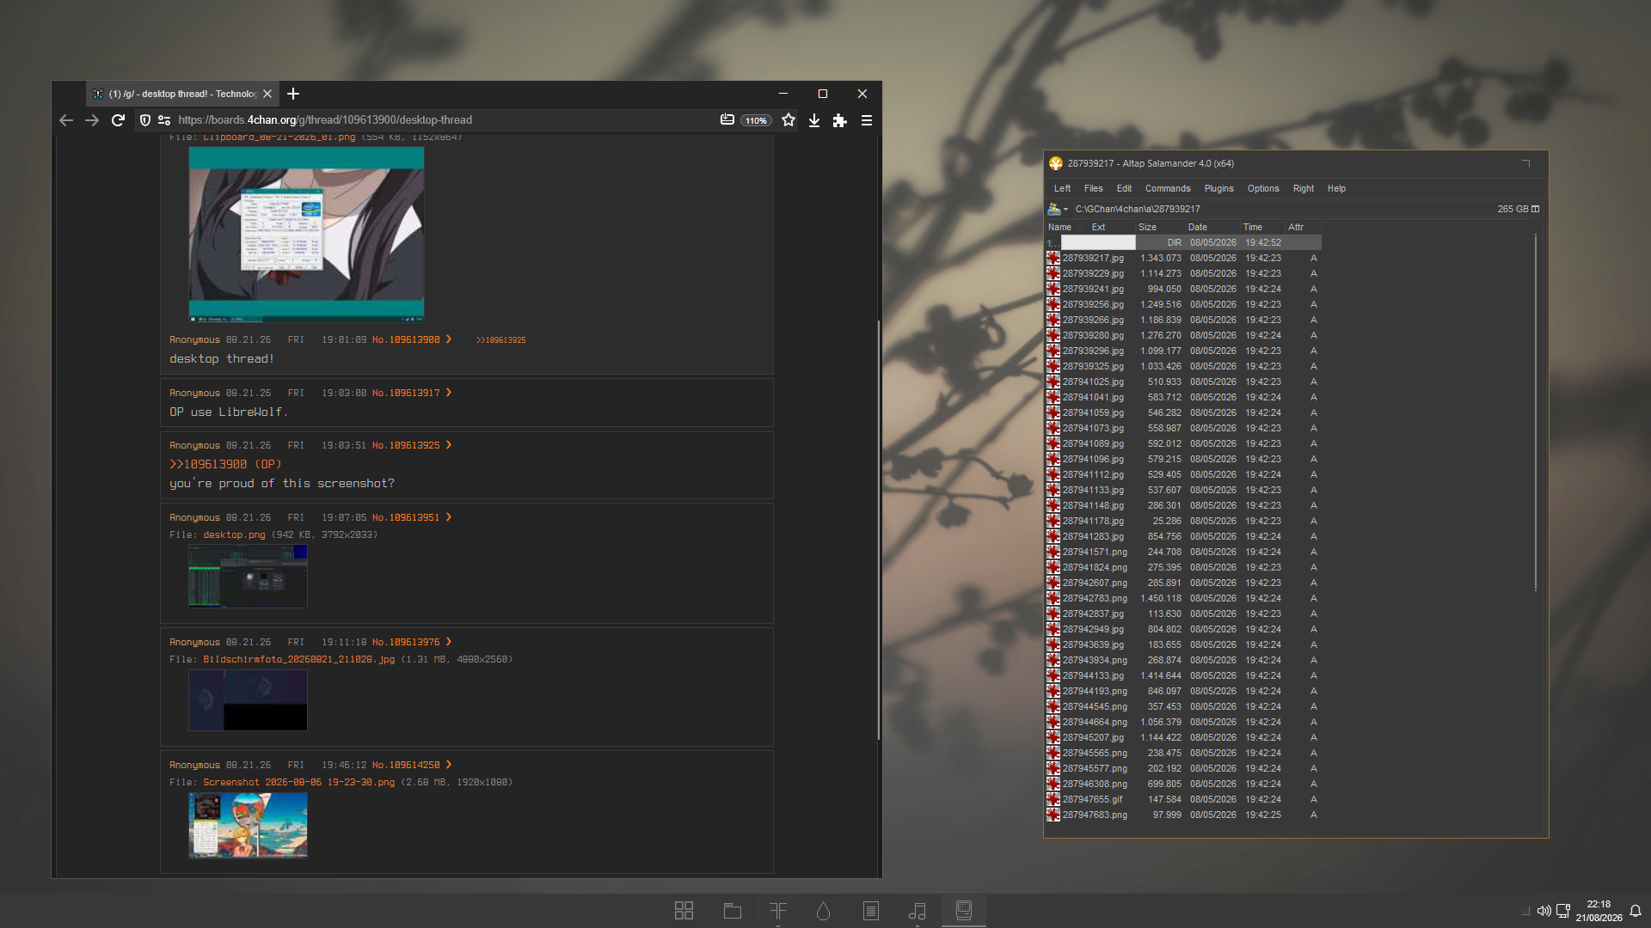Screen dimensions: 1651x928
Task: Reload the 4chan thread page
Action: pyautogui.click(x=119, y=120)
